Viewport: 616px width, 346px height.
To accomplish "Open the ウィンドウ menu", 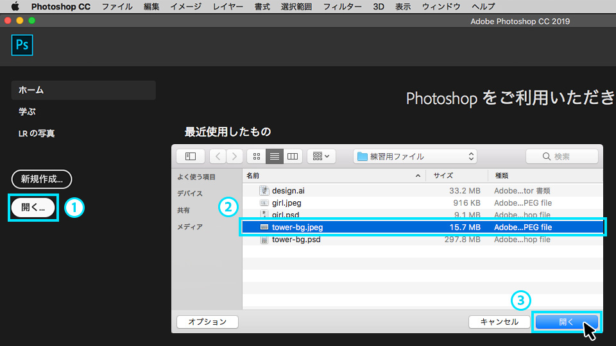I will point(441,6).
